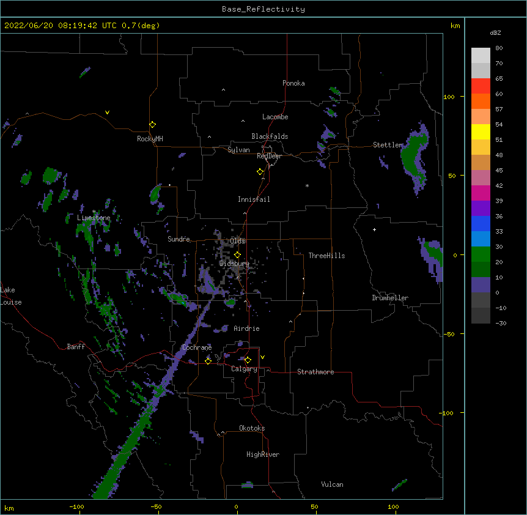Pick the blue 33-36 dBZ legend swatch

pyautogui.click(x=481, y=223)
